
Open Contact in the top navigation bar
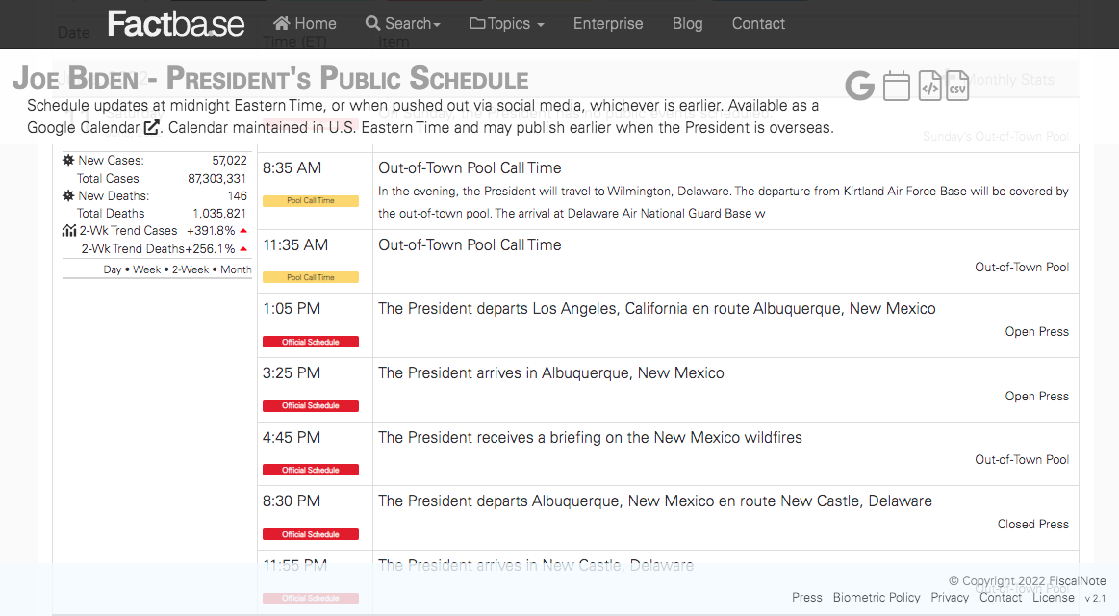758,23
